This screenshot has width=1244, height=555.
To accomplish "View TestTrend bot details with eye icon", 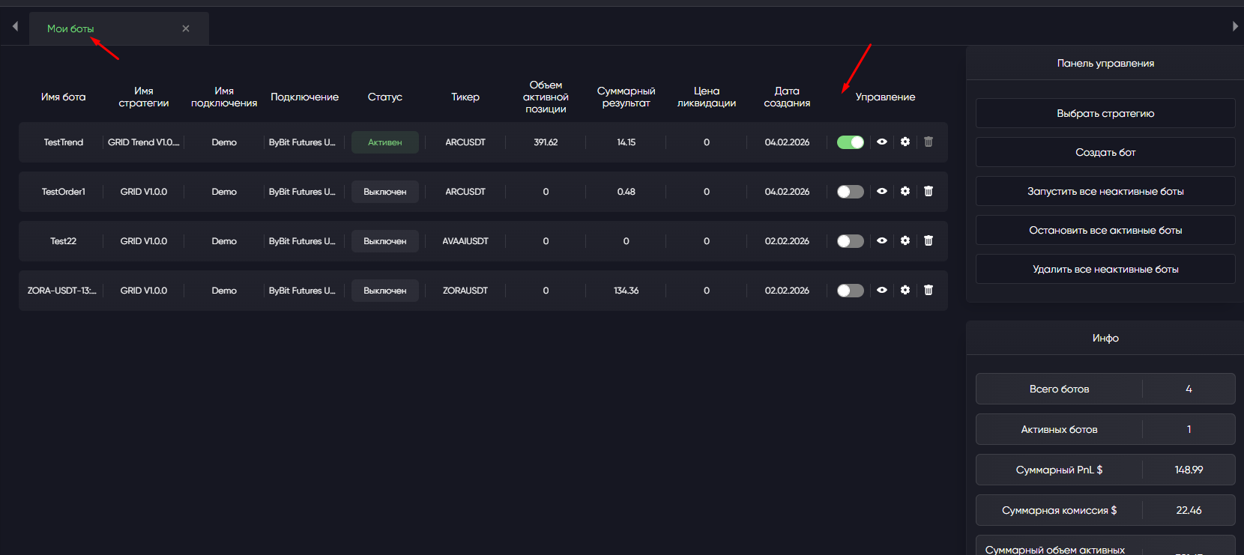I will pos(882,142).
